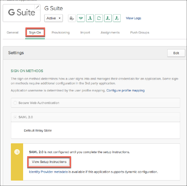Click the SIGN ON METHODS heading
187x186 pixels.
[x=27, y=71]
